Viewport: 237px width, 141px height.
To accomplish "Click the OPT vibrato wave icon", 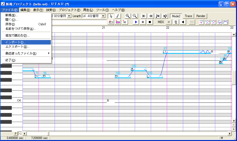I will [219, 22].
